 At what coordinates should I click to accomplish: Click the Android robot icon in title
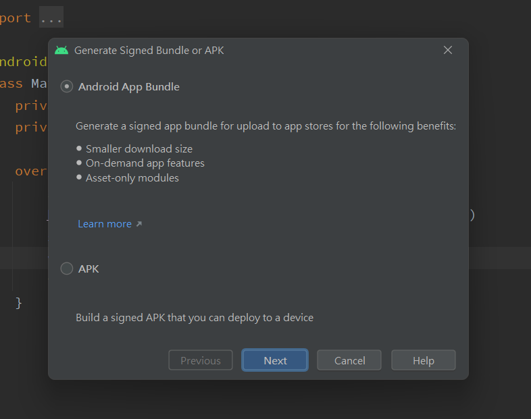click(61, 51)
